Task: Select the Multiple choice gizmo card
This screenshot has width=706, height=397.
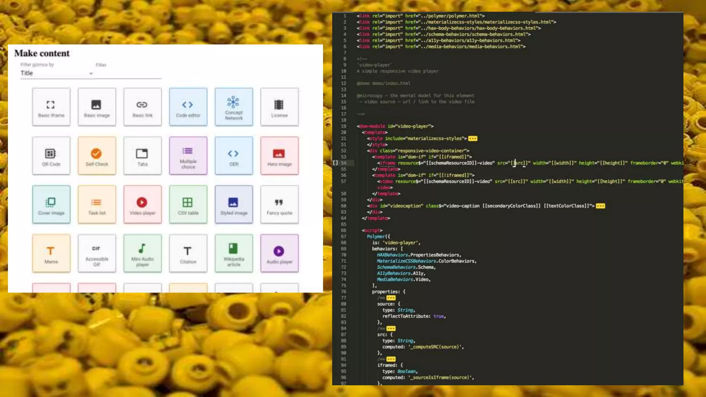Action: [188, 156]
